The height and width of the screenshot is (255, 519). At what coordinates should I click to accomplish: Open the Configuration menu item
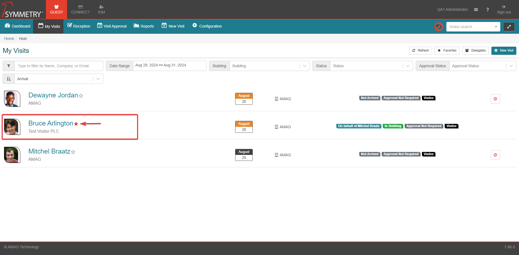pos(207,26)
